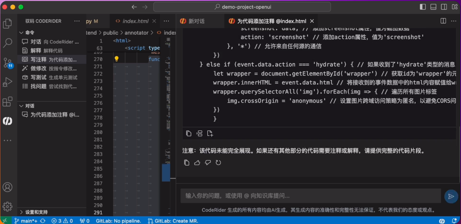Regenerate the response with refresh icon
Image resolution: width=461 pixels, height=224 pixels.
pos(218,163)
